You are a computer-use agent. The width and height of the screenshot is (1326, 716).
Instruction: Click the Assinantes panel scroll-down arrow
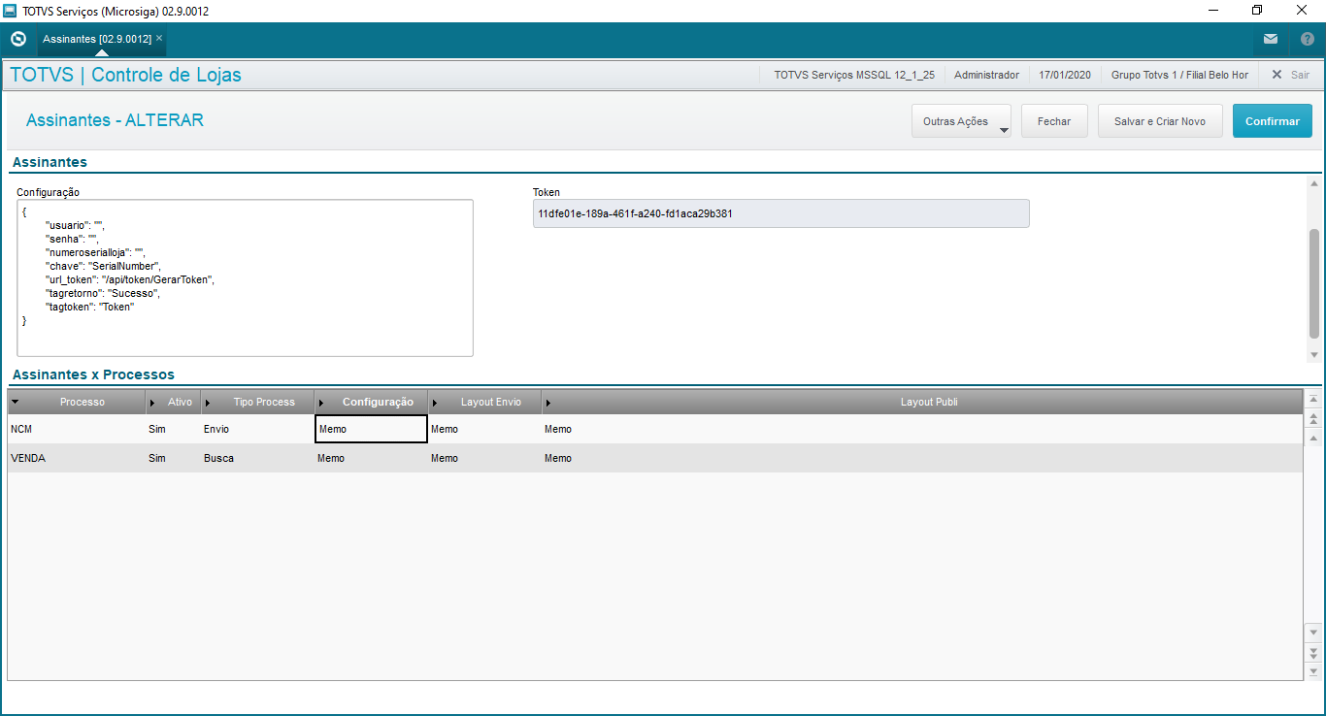point(1314,355)
